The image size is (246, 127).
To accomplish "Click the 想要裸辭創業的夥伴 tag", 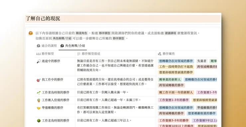I will point(202,113).
